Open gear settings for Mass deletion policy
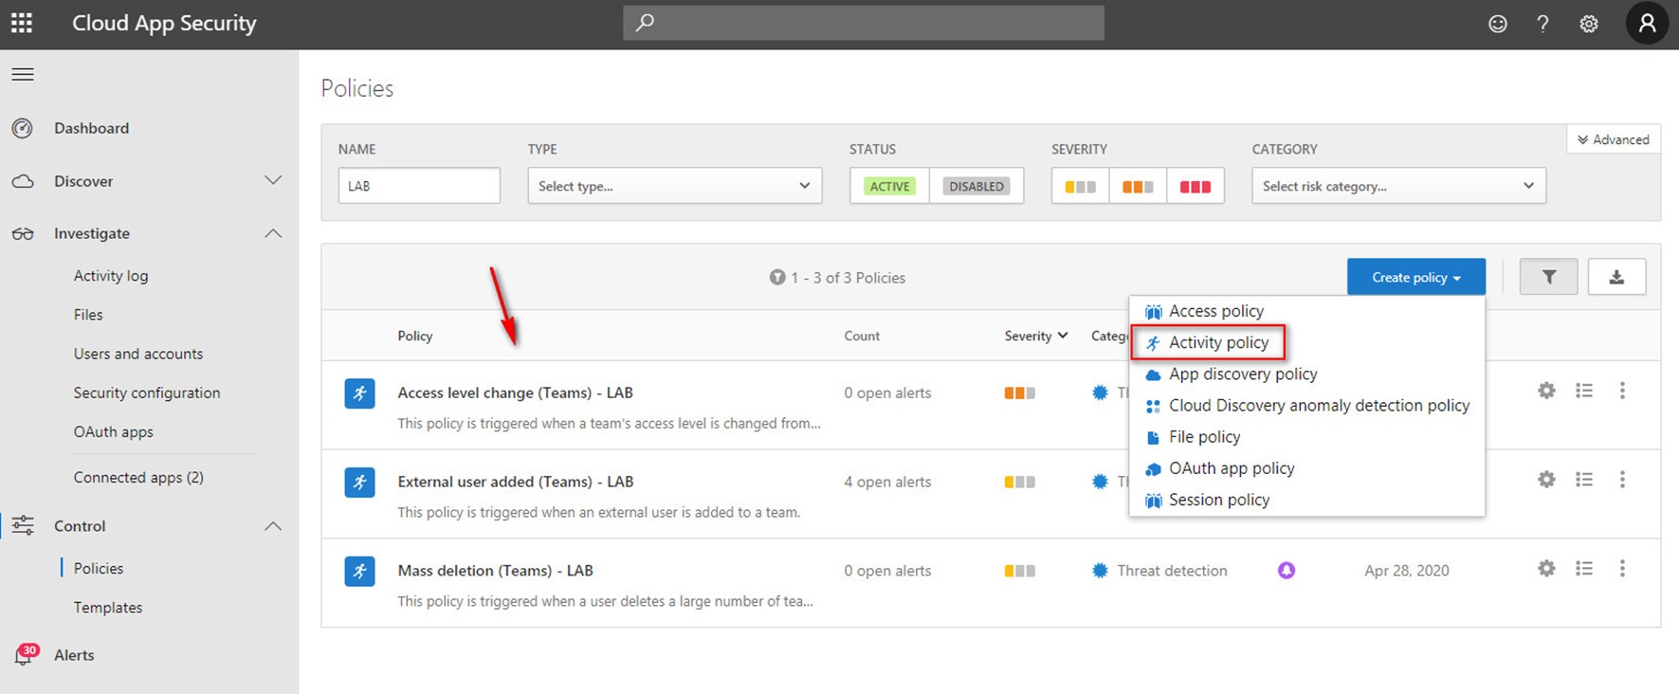This screenshot has height=694, width=1679. coord(1546,569)
